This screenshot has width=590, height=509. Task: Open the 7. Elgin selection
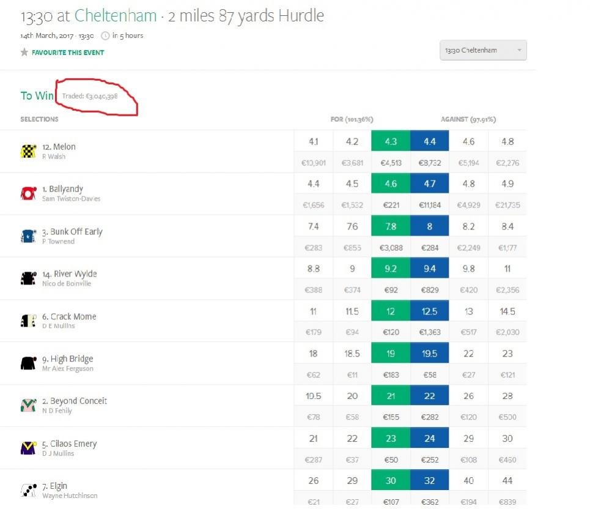(54, 486)
